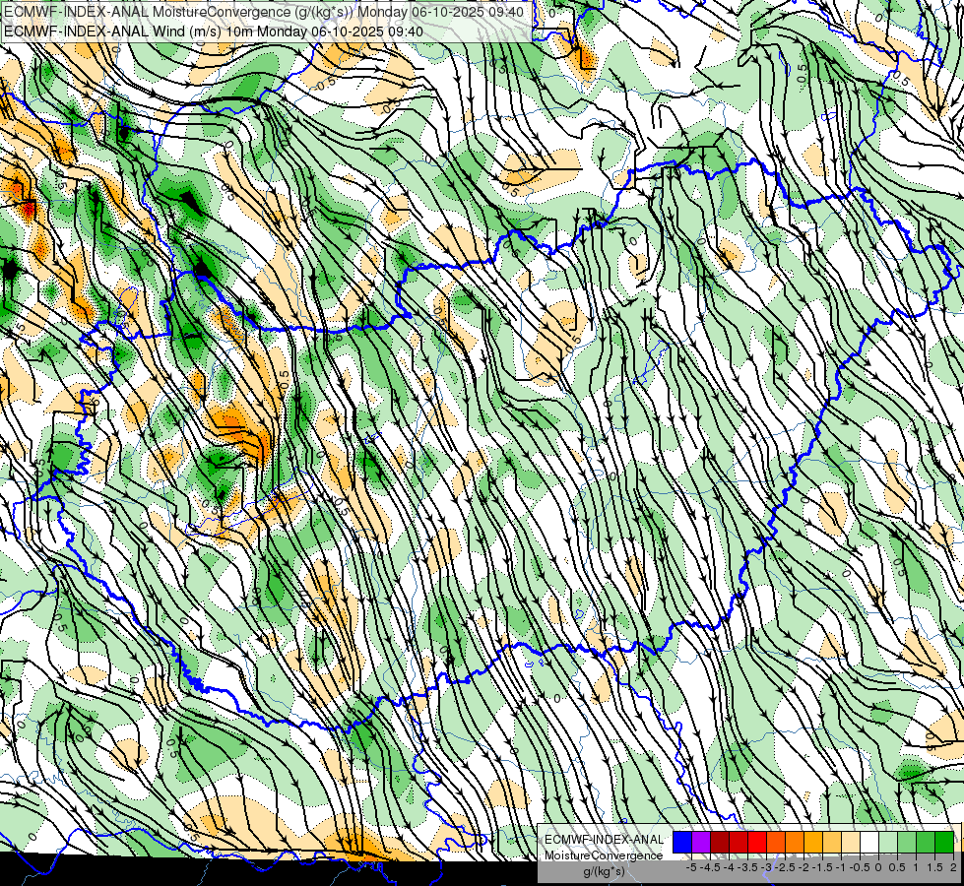The width and height of the screenshot is (964, 886).
Task: Select the medium green swatch between 1 and 1.5
Action: tap(926, 842)
